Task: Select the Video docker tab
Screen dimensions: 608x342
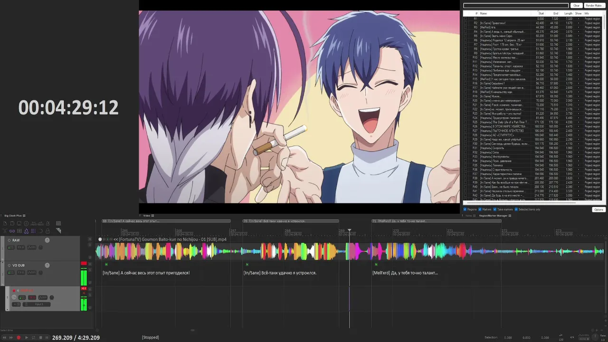Action: pyautogui.click(x=147, y=216)
